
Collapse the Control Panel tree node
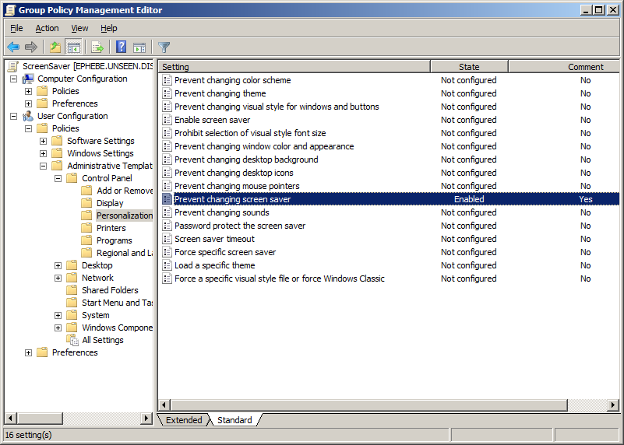58,178
